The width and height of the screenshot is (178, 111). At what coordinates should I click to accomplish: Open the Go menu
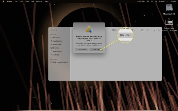(x=33, y=1)
